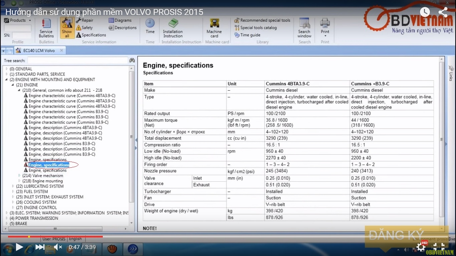
Task: Open Installation Instruction book icon
Action: tap(173, 28)
